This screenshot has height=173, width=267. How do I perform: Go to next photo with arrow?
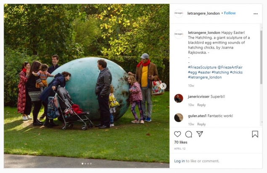[163, 86]
